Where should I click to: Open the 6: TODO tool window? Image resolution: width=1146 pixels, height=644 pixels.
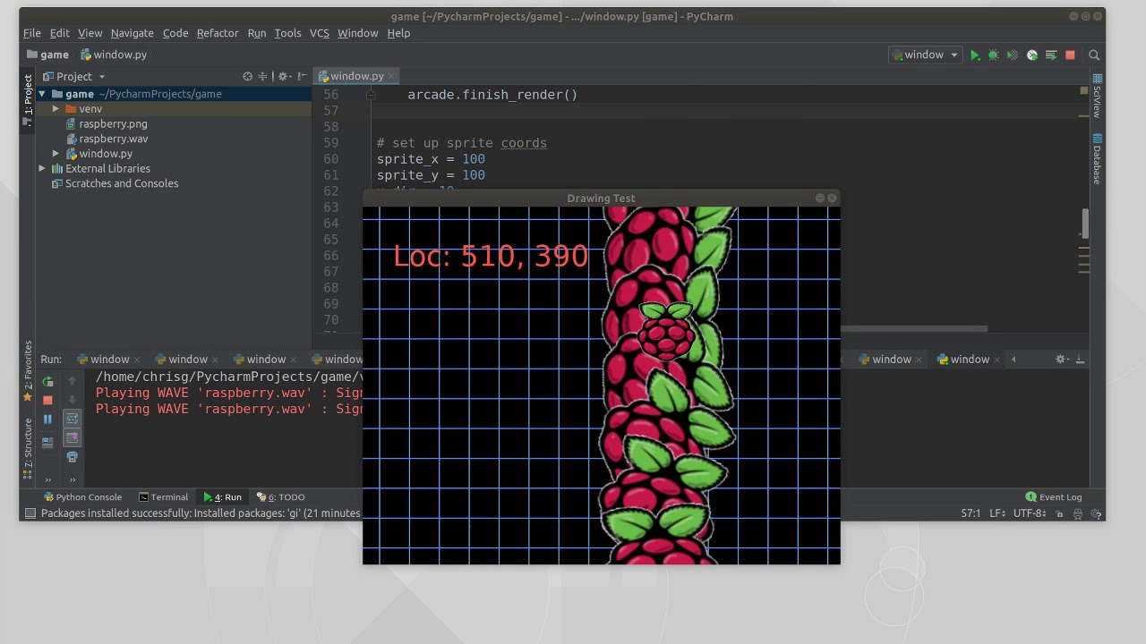pos(280,496)
